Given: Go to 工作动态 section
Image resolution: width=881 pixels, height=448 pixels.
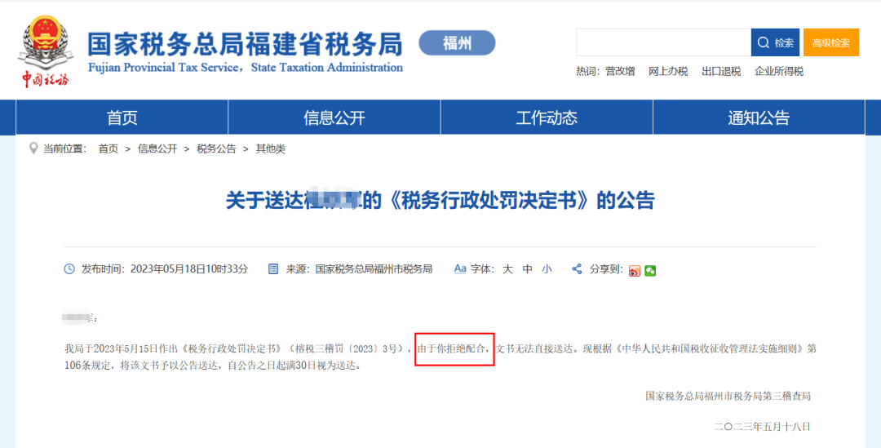Looking at the screenshot, I should click(x=547, y=118).
